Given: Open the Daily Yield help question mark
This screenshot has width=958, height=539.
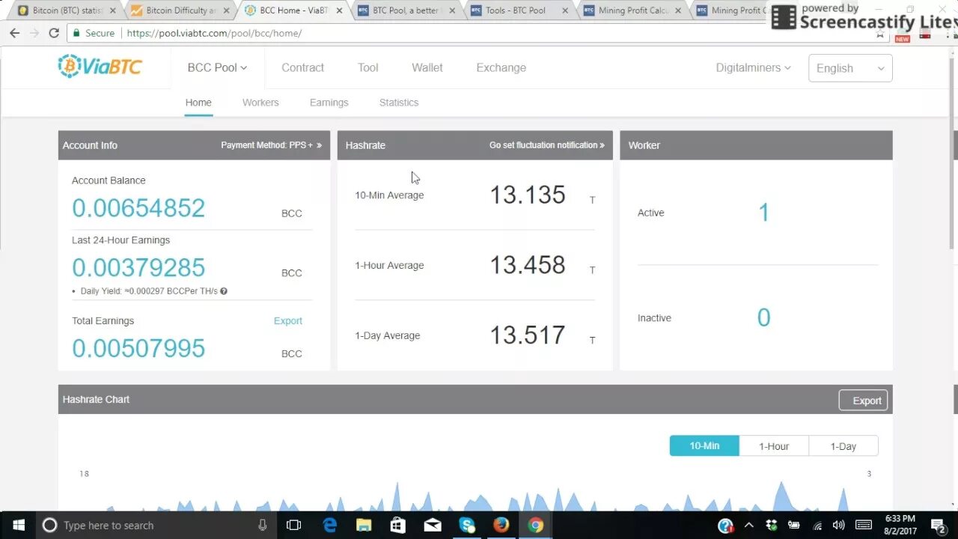Looking at the screenshot, I should pos(224,291).
